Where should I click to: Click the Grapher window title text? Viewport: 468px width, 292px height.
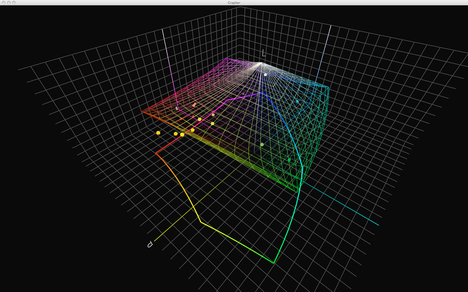point(234,3)
